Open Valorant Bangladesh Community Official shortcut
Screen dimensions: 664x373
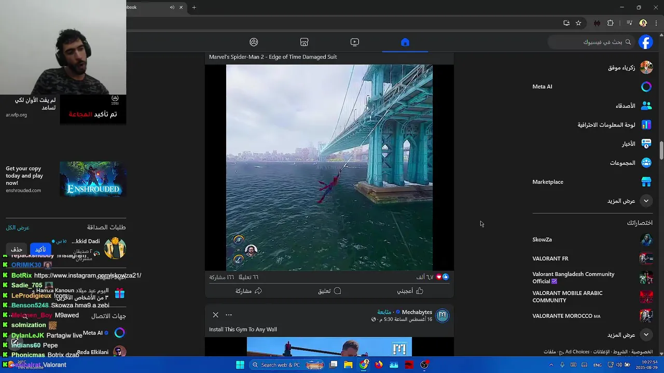click(x=592, y=278)
